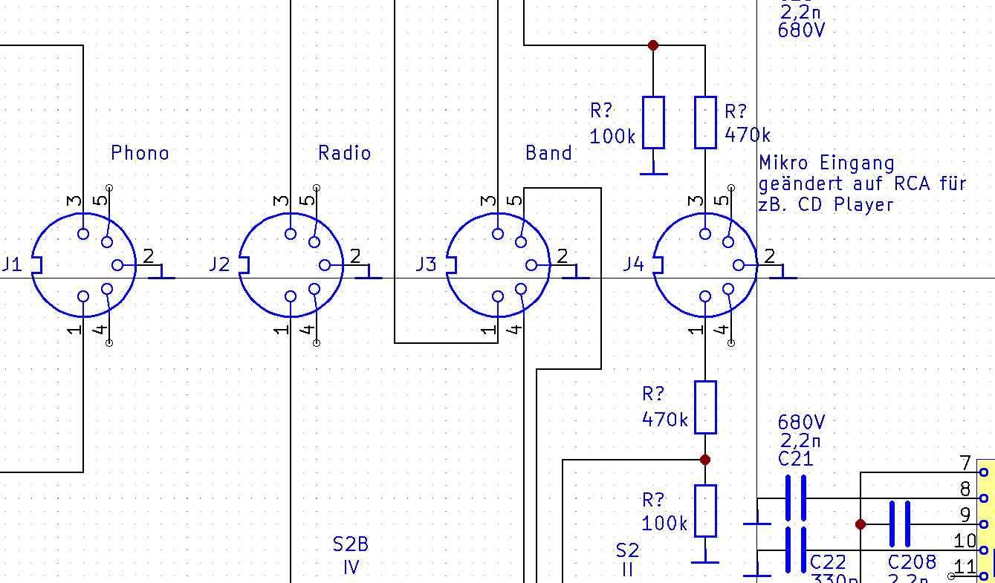This screenshot has width=995, height=583.
Task: Click the junction dot between lower 470k and 100k
Action: coord(705,460)
